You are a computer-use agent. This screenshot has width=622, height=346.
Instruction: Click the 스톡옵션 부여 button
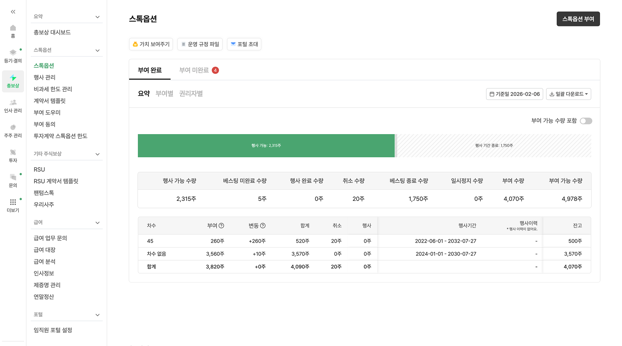point(578,19)
